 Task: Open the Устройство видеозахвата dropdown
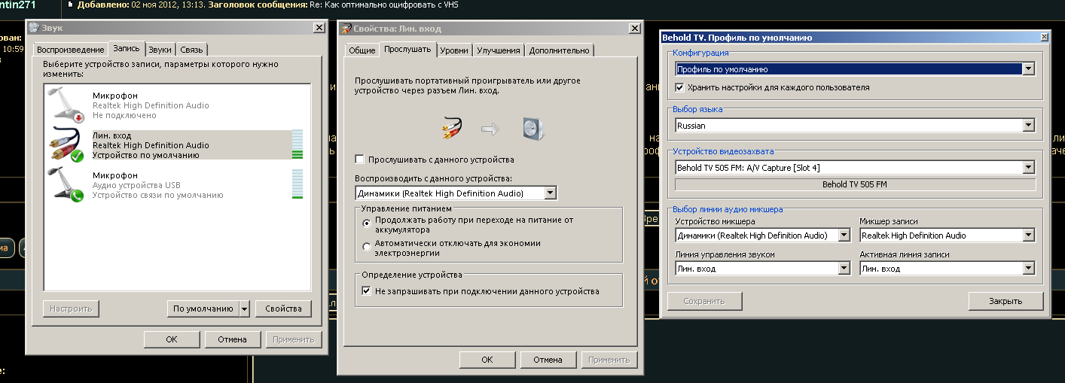(1028, 167)
